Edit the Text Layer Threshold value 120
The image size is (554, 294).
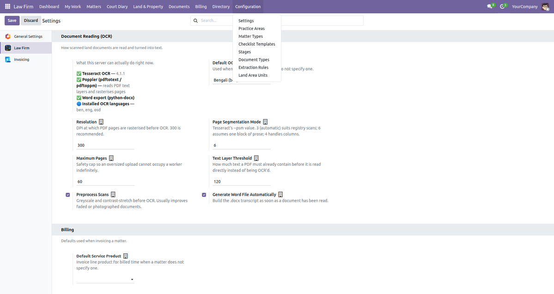pos(242,181)
